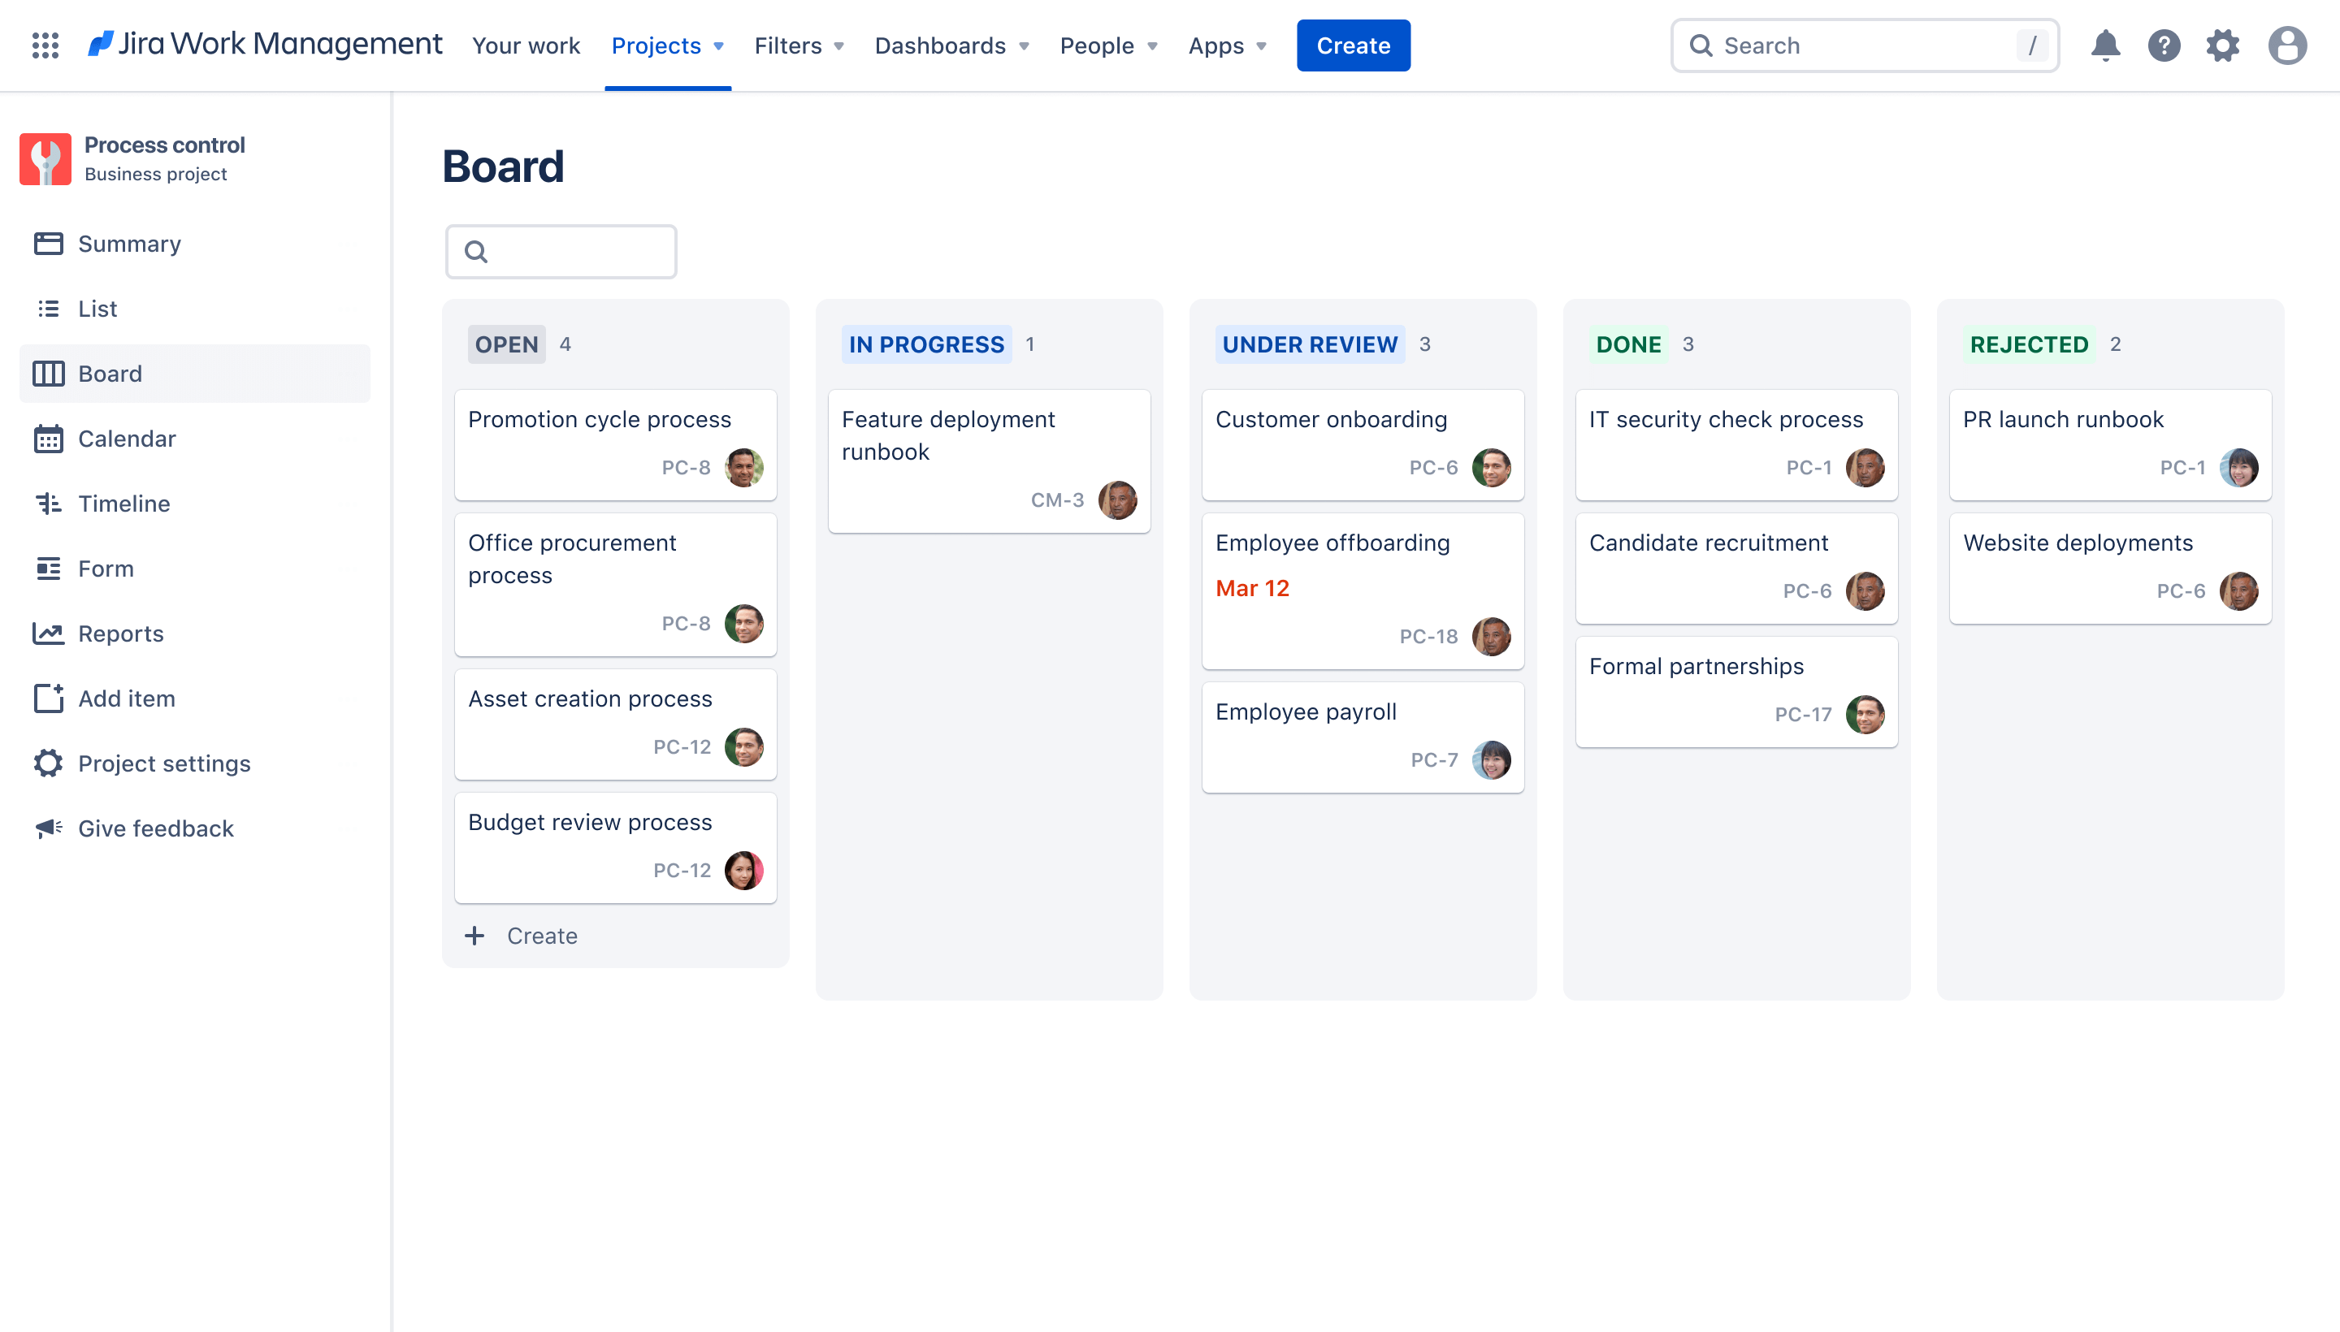The height and width of the screenshot is (1332, 2340).
Task: Open the Calendar view
Action: [125, 437]
